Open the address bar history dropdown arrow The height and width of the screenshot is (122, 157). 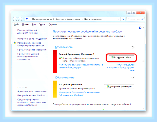[119, 19]
